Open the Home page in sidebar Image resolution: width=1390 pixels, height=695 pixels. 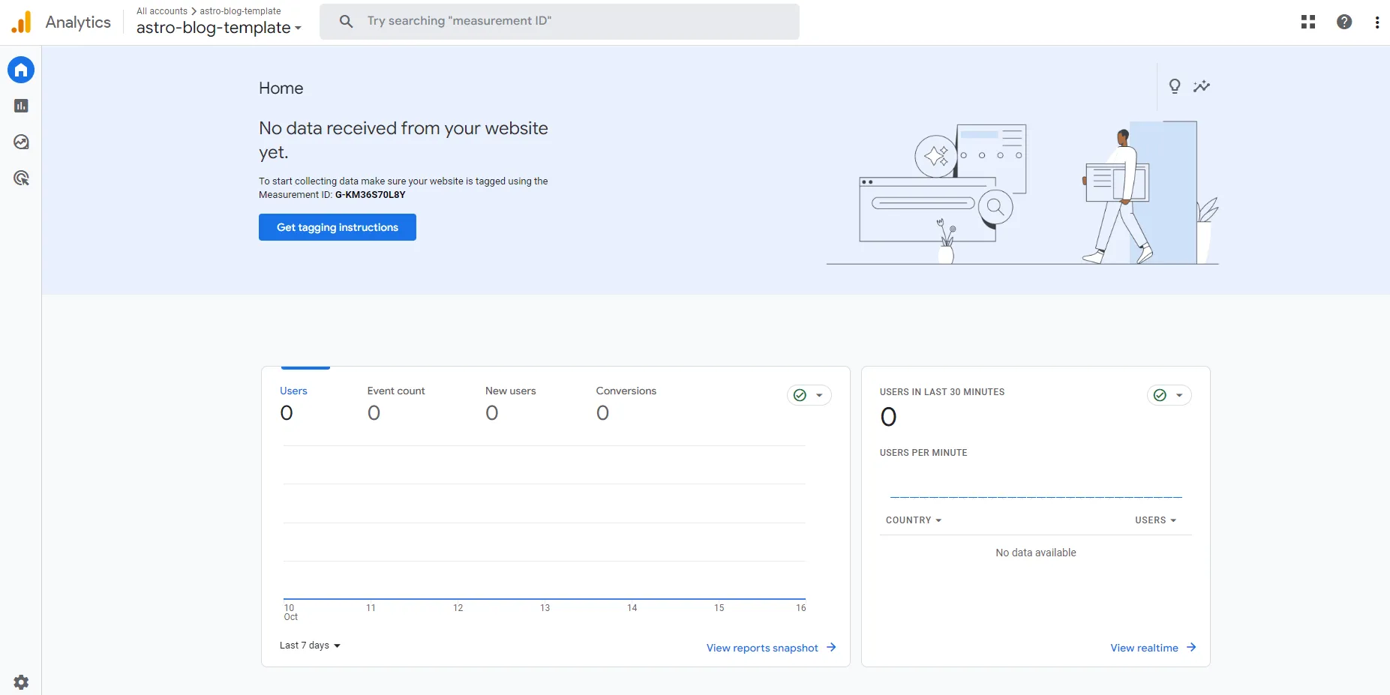21,70
